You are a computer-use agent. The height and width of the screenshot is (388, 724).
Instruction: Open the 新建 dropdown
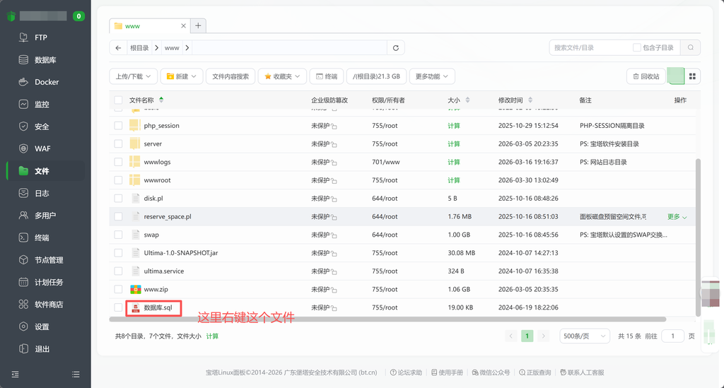182,76
